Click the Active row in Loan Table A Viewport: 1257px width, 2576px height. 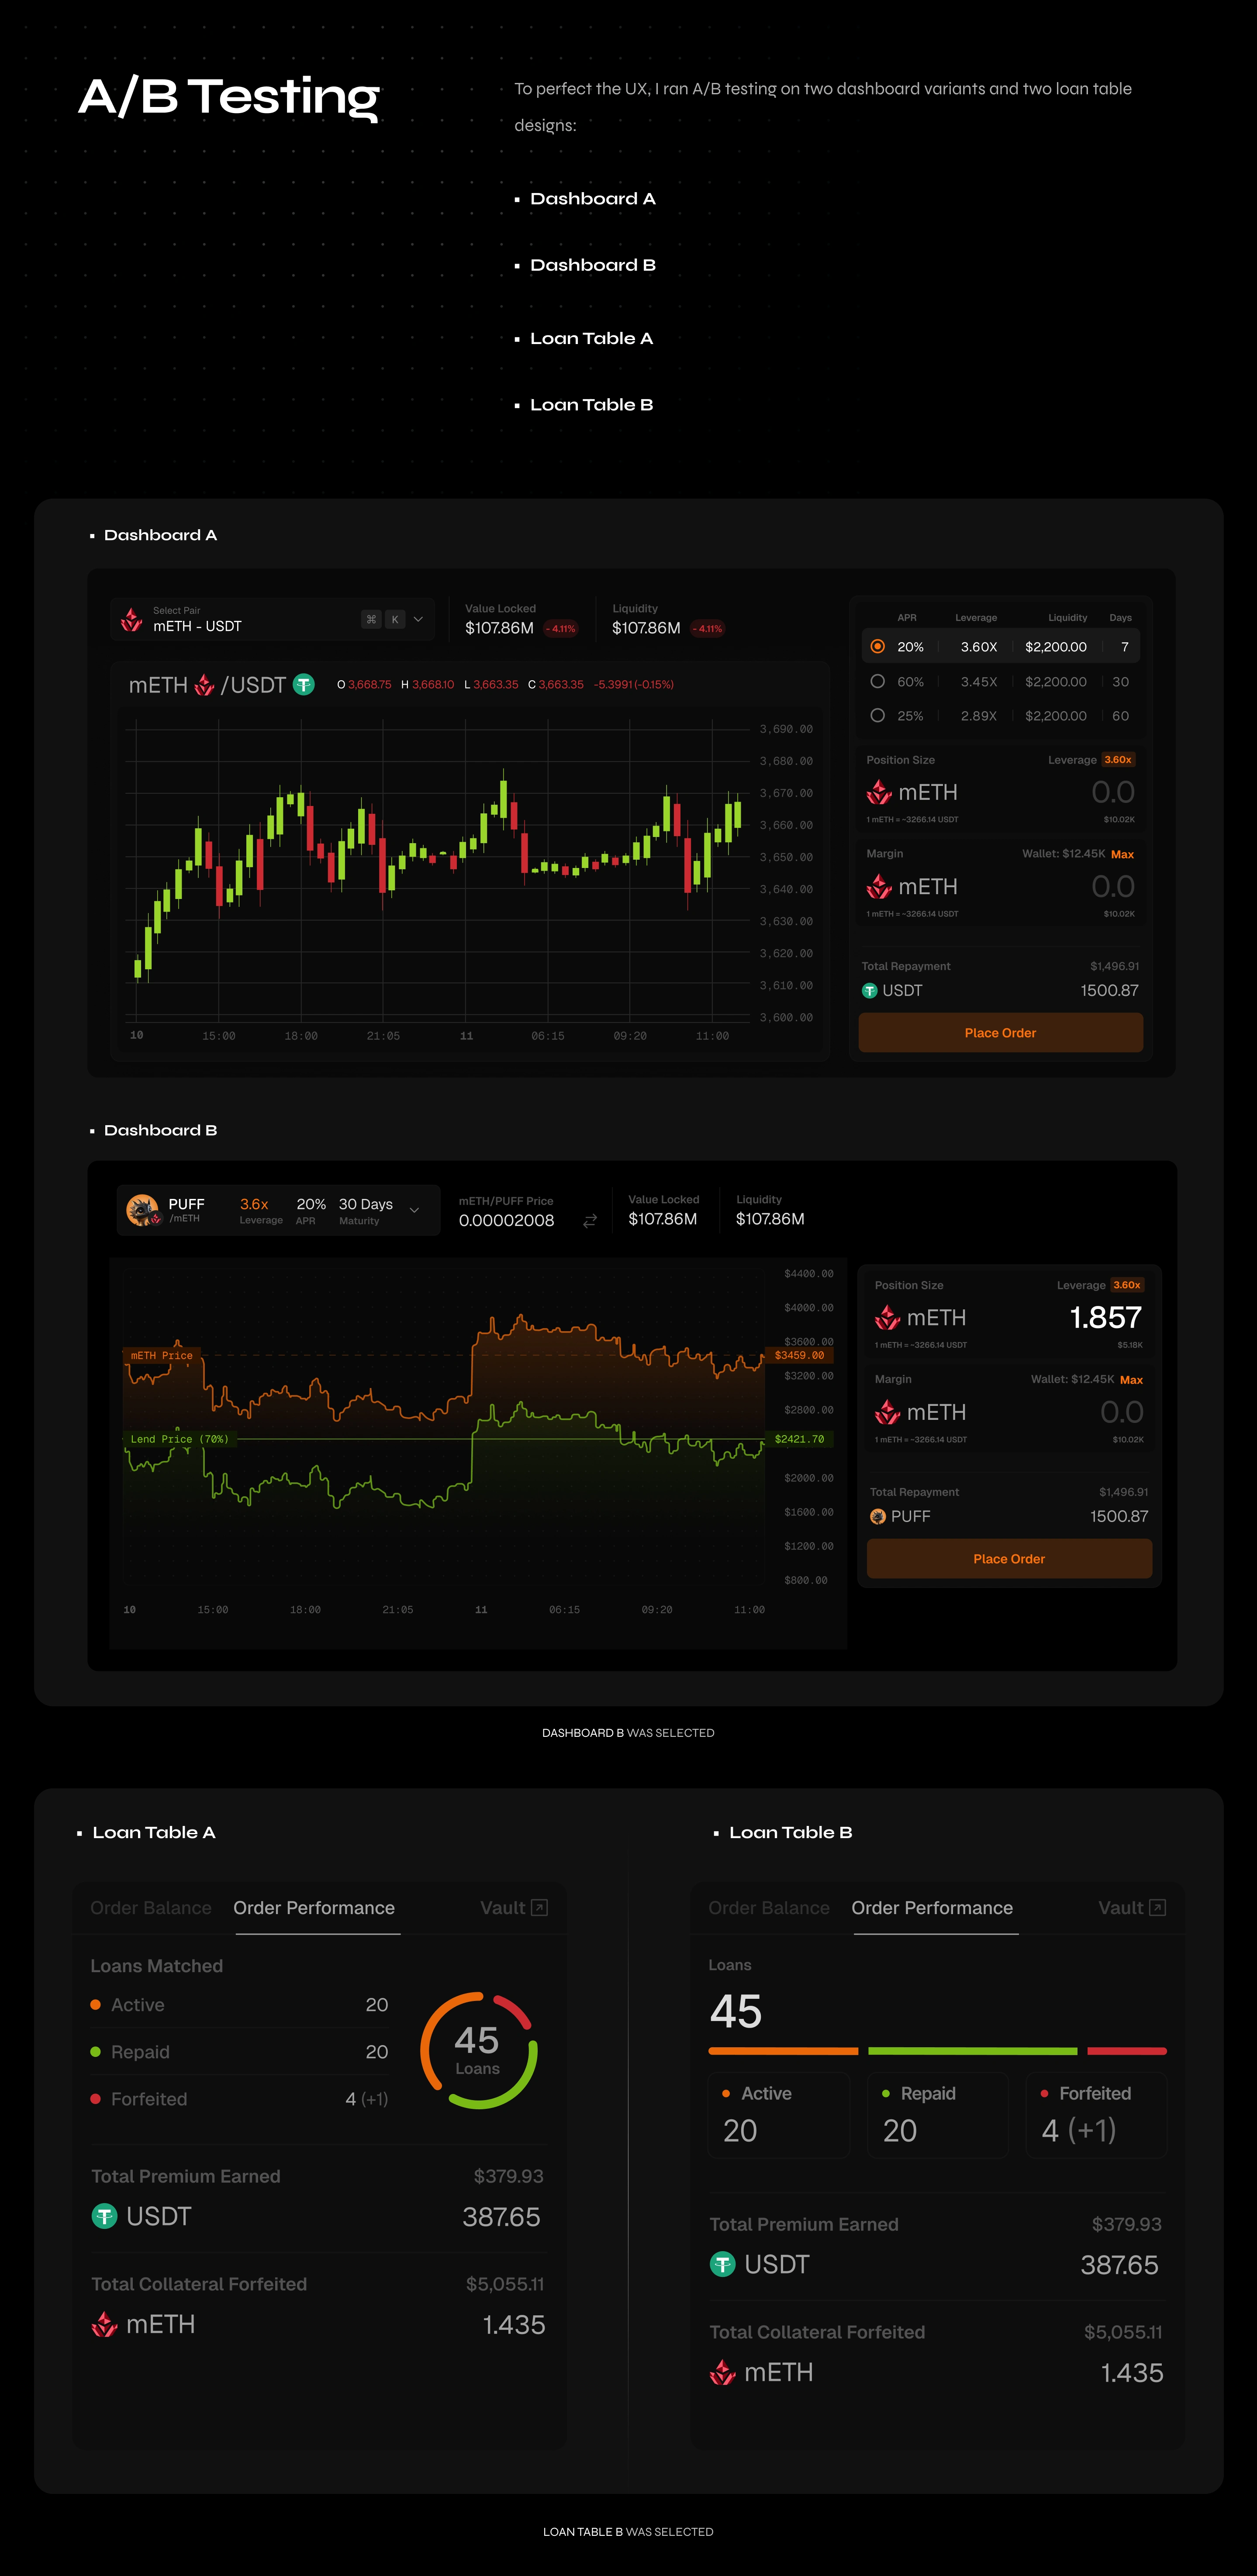tap(239, 2005)
